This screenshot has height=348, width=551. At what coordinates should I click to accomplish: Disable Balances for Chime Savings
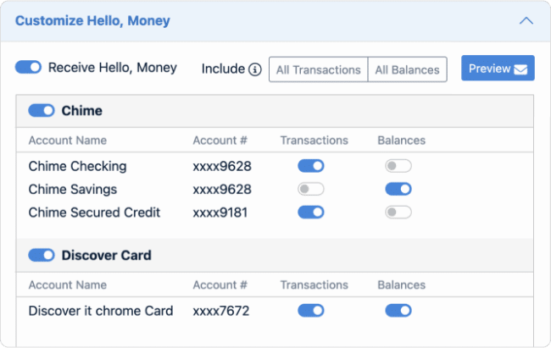click(x=398, y=189)
